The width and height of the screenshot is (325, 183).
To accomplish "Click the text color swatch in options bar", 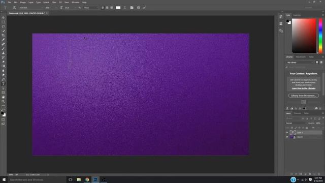I will [118, 8].
